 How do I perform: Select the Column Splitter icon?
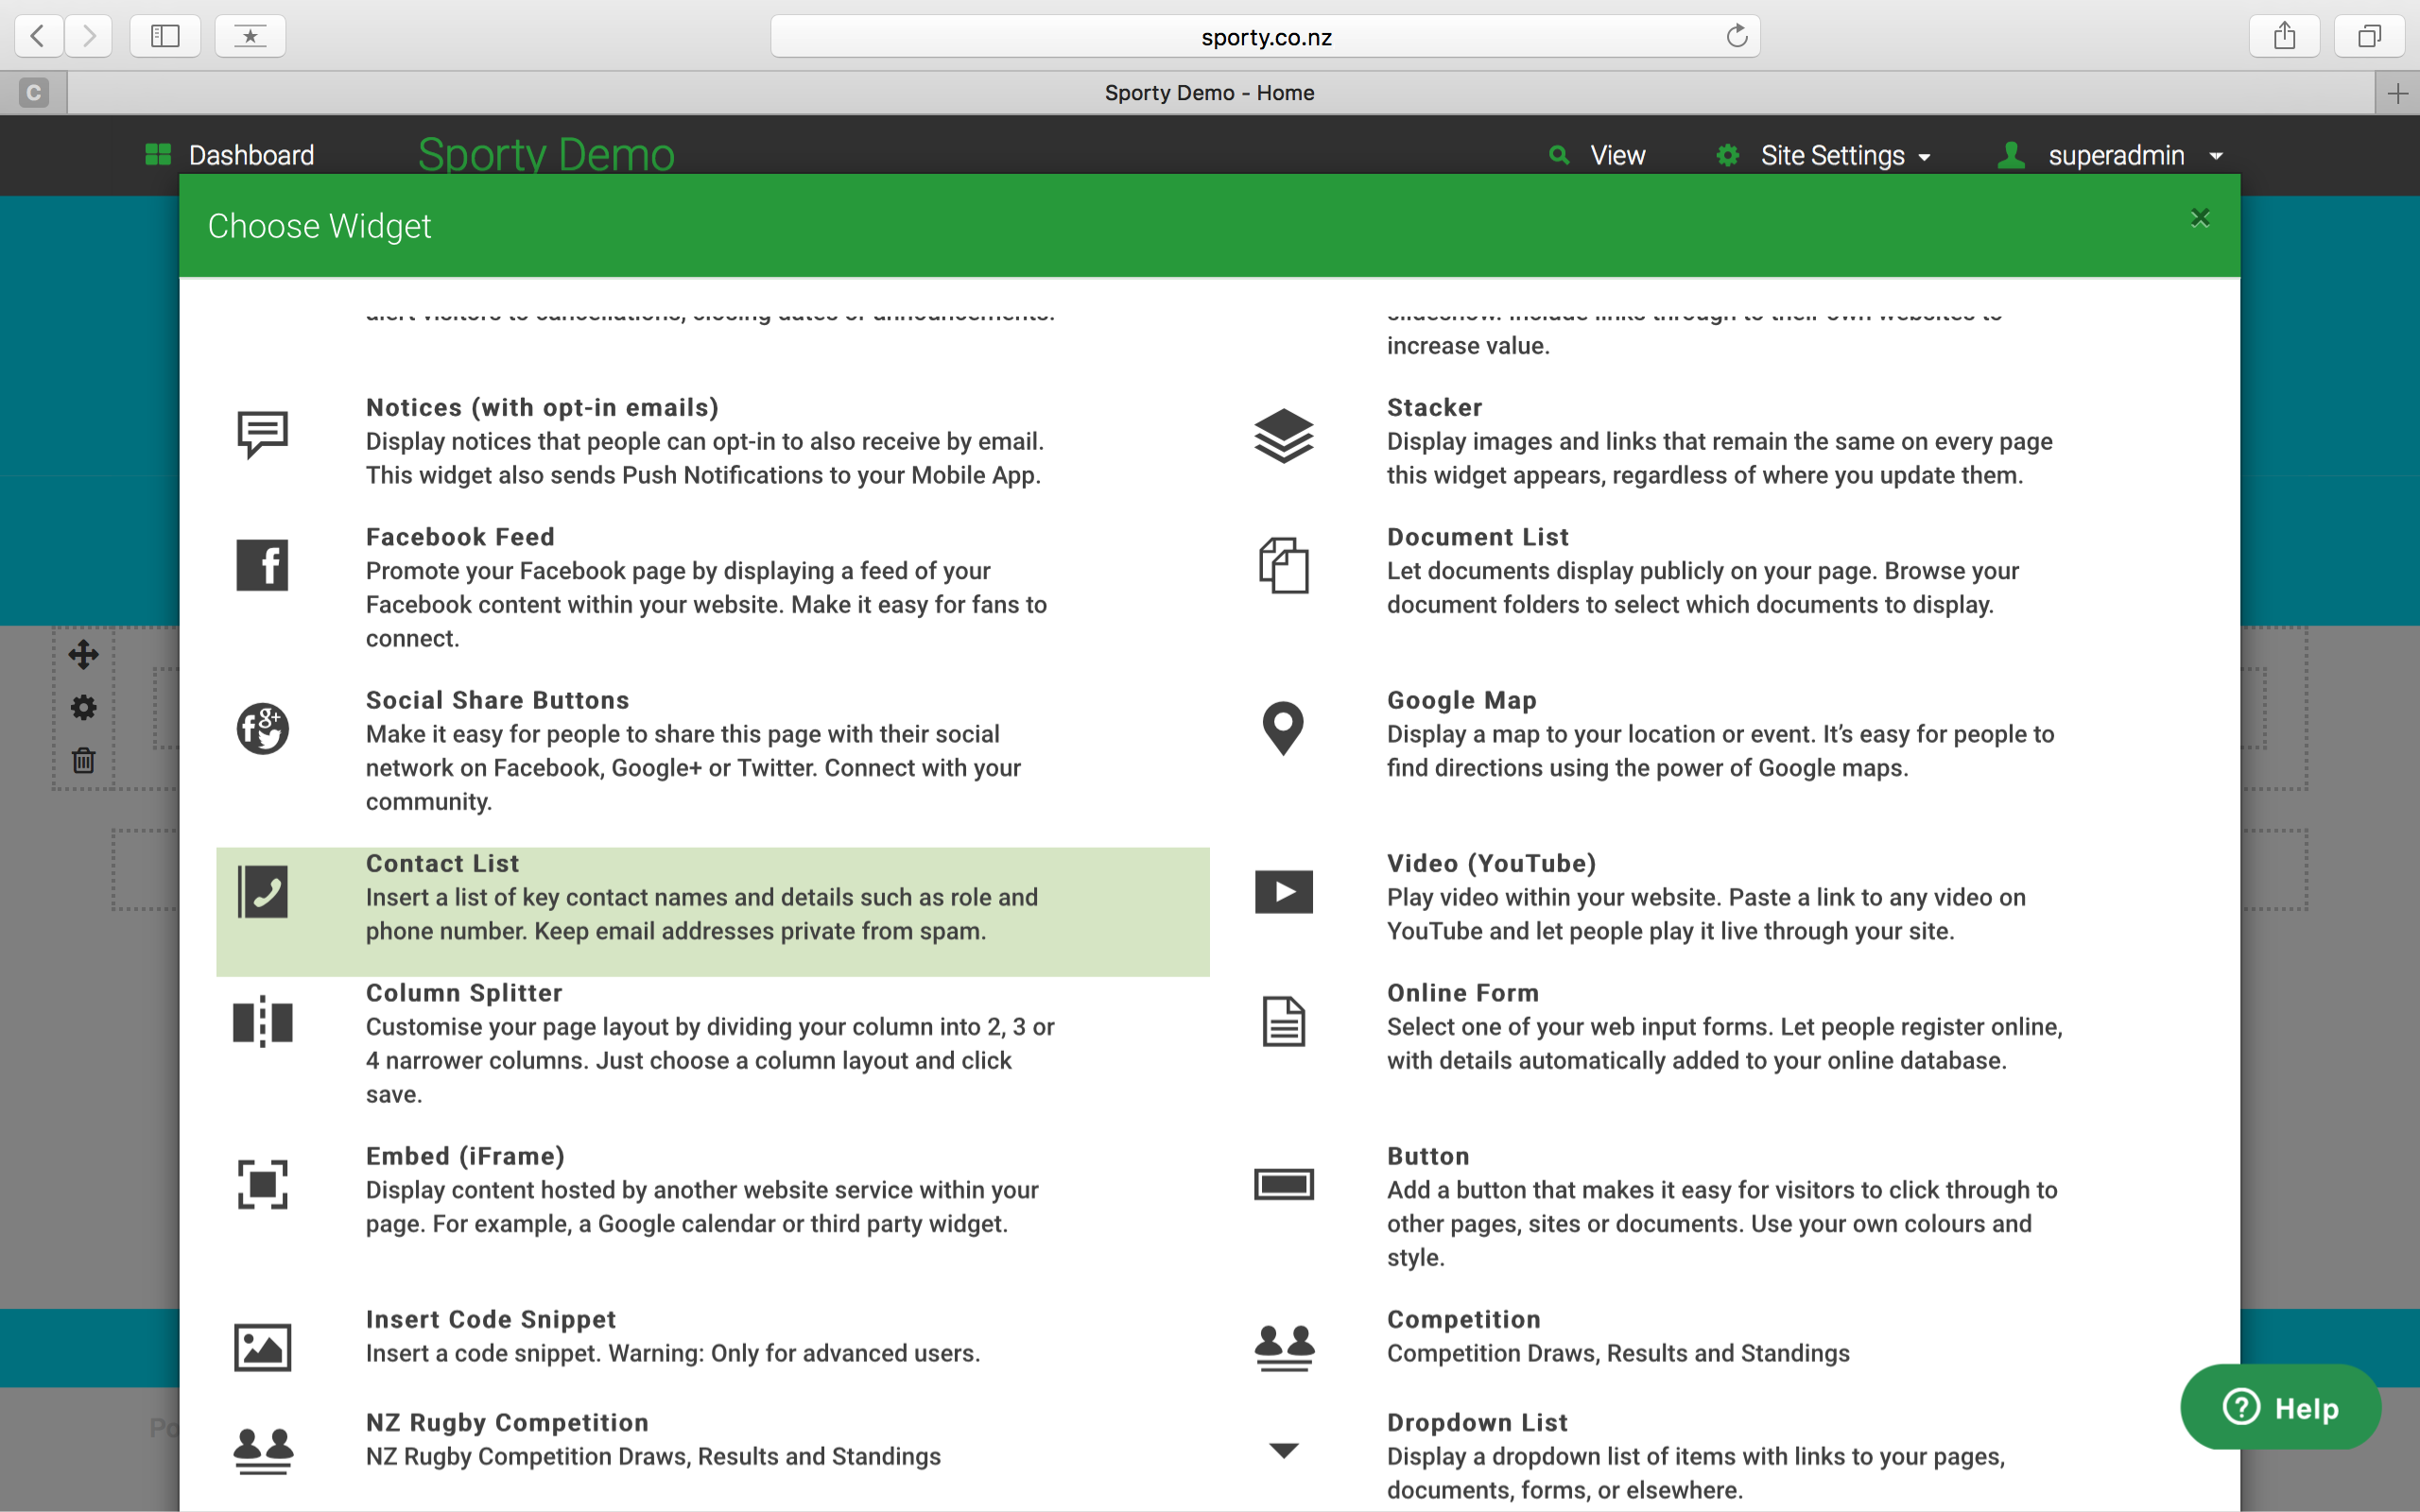click(x=263, y=1022)
